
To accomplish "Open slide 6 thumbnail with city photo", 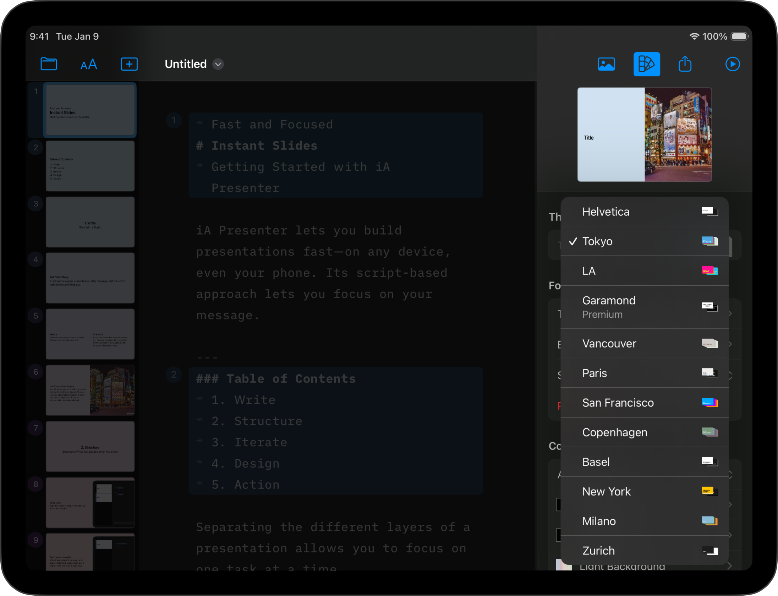I will click(90, 390).
